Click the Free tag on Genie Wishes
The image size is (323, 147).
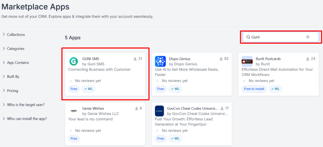[x=74, y=139]
